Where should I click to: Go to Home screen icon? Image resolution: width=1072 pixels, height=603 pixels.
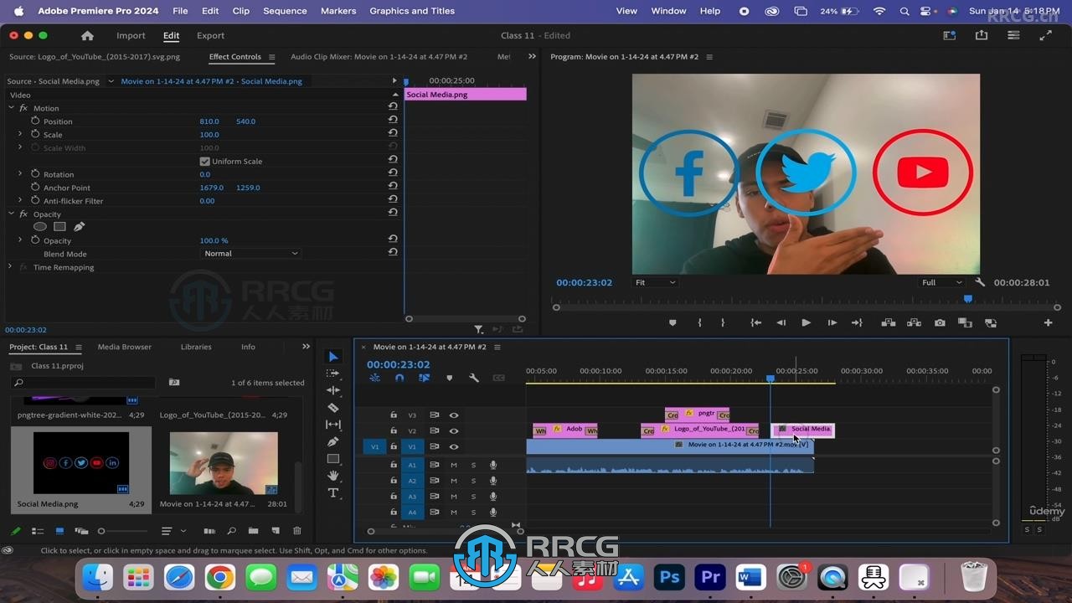pyautogui.click(x=87, y=36)
